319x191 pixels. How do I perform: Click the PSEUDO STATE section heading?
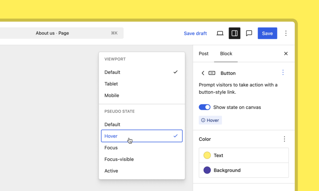point(119,111)
